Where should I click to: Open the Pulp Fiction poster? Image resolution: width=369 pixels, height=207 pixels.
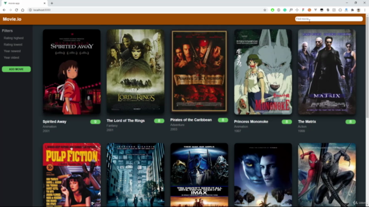pos(71,175)
